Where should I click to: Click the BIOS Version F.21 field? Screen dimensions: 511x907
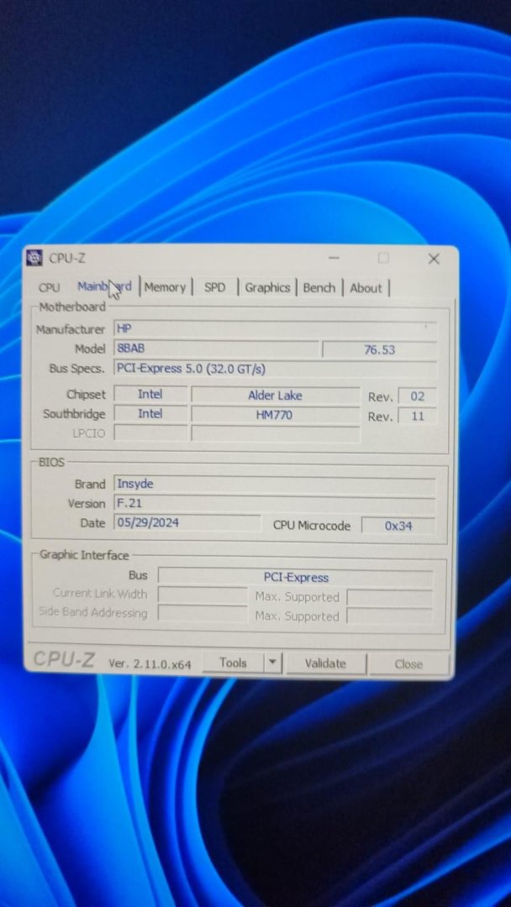point(275,504)
